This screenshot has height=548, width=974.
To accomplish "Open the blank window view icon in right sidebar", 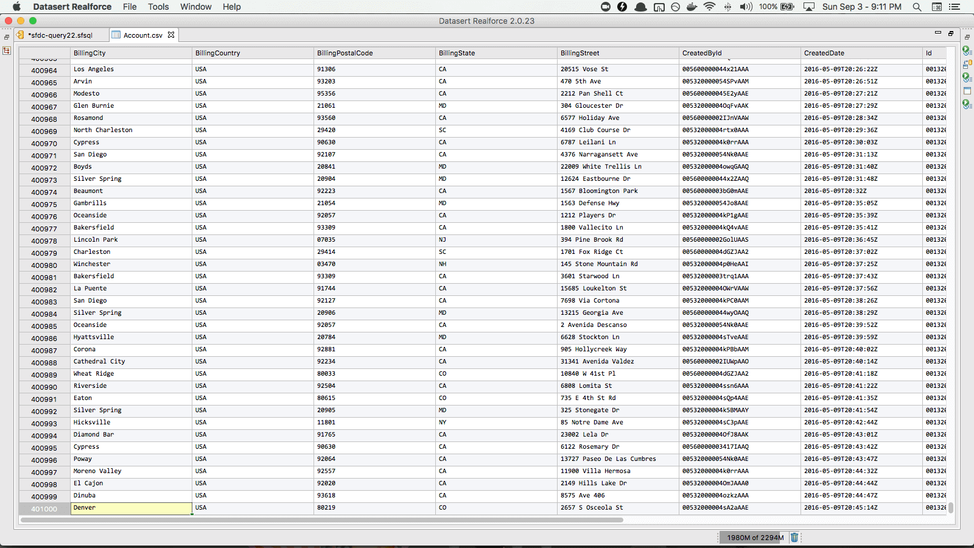I will (967, 91).
